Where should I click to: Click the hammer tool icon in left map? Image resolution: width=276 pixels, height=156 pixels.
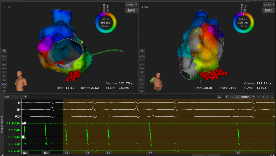pyautogui.click(x=4, y=51)
